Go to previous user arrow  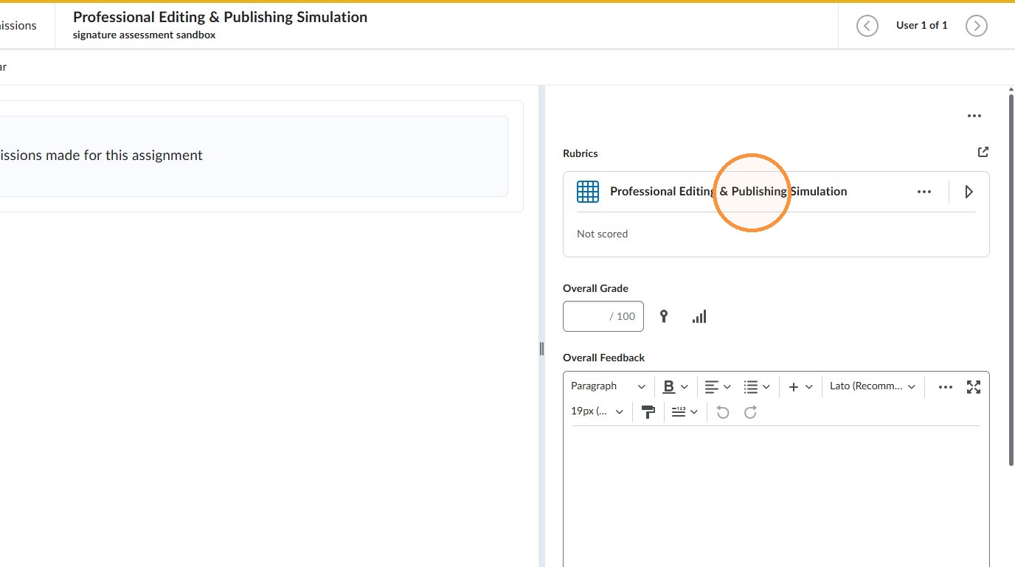click(867, 26)
